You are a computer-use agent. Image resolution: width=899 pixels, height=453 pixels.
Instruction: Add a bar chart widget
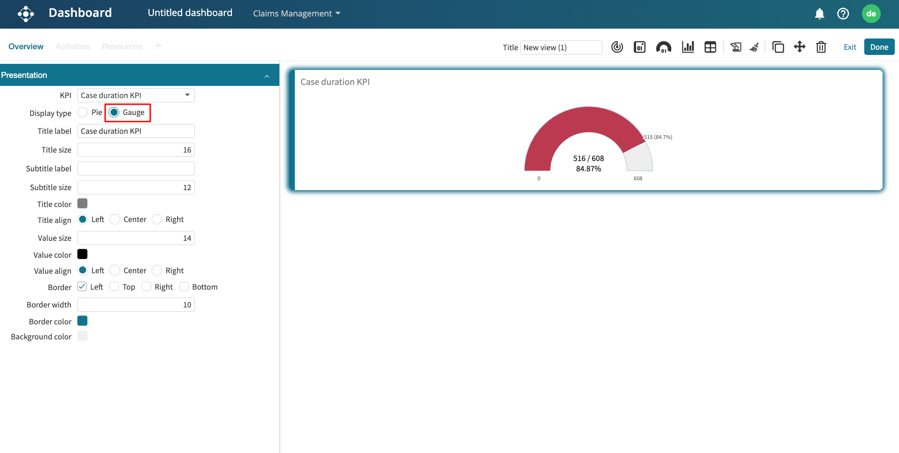click(688, 47)
